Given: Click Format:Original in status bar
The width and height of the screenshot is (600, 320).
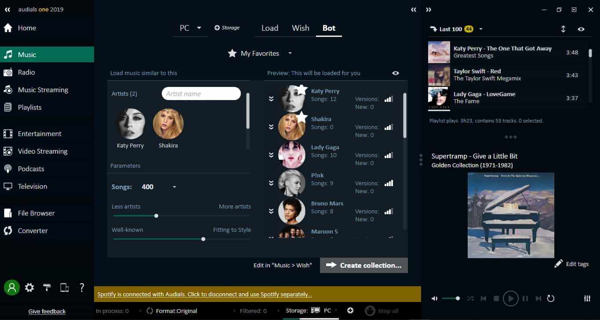Looking at the screenshot, I should (172, 311).
